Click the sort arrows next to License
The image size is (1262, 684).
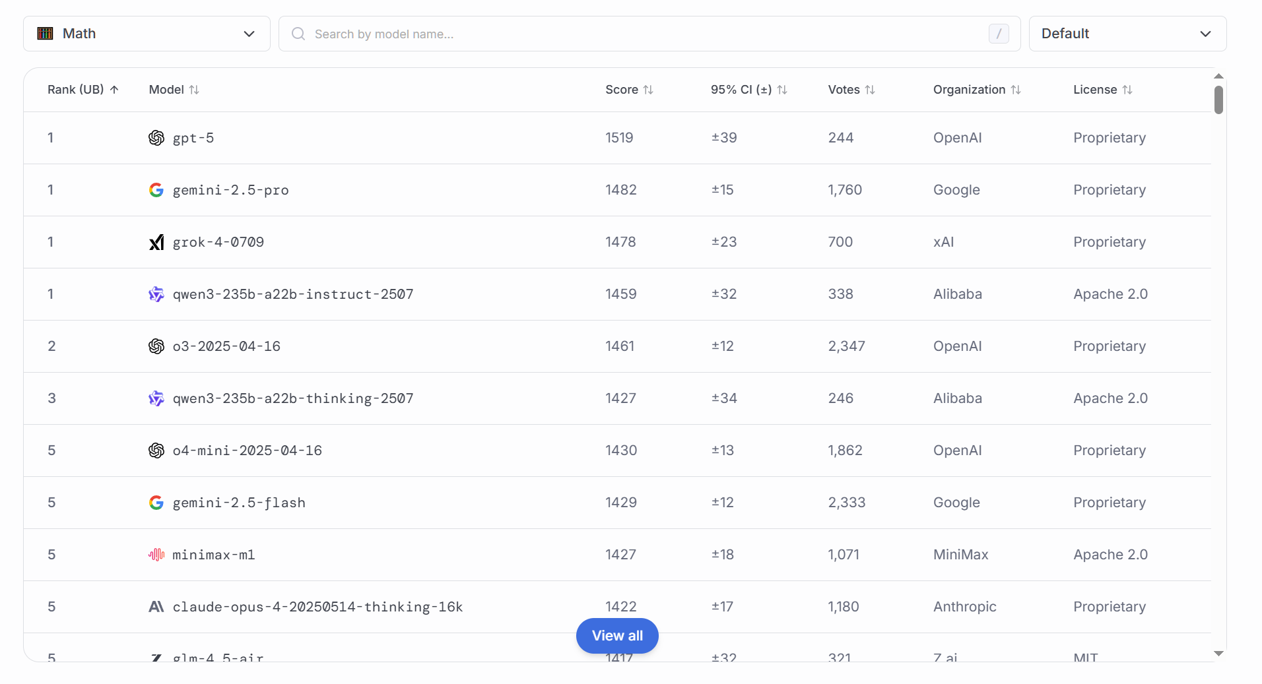point(1127,90)
